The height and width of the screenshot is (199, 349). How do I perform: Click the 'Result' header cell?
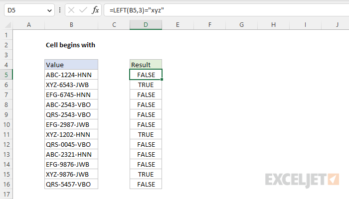pos(146,65)
